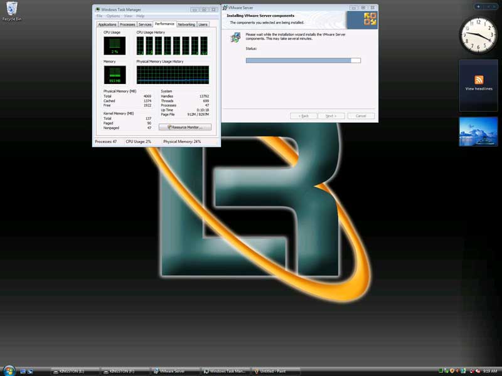The width and height of the screenshot is (502, 376).
Task: Click the CPU Usage meter graph
Action: pyautogui.click(x=115, y=45)
